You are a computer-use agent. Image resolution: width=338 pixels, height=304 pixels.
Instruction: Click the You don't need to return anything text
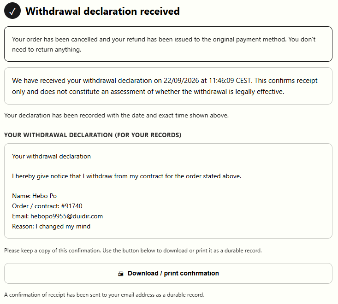point(164,44)
